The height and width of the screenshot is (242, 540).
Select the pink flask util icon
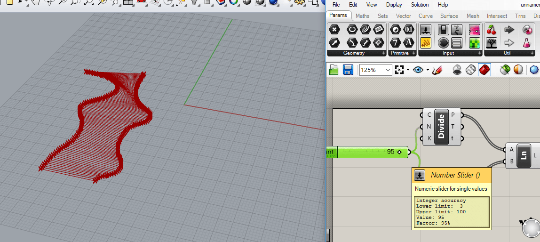(526, 43)
